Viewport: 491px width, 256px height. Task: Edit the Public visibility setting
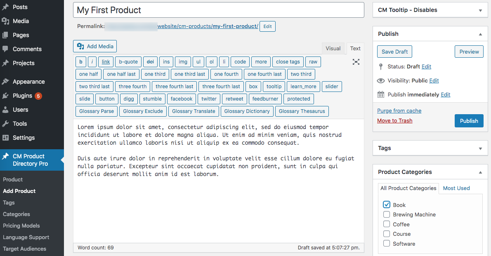(x=434, y=81)
